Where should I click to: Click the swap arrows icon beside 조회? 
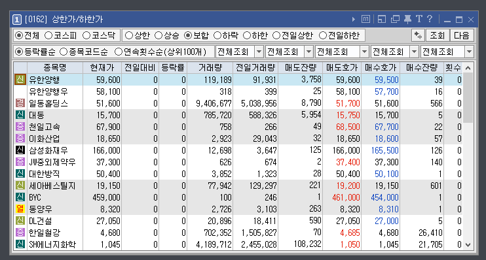[418, 35]
